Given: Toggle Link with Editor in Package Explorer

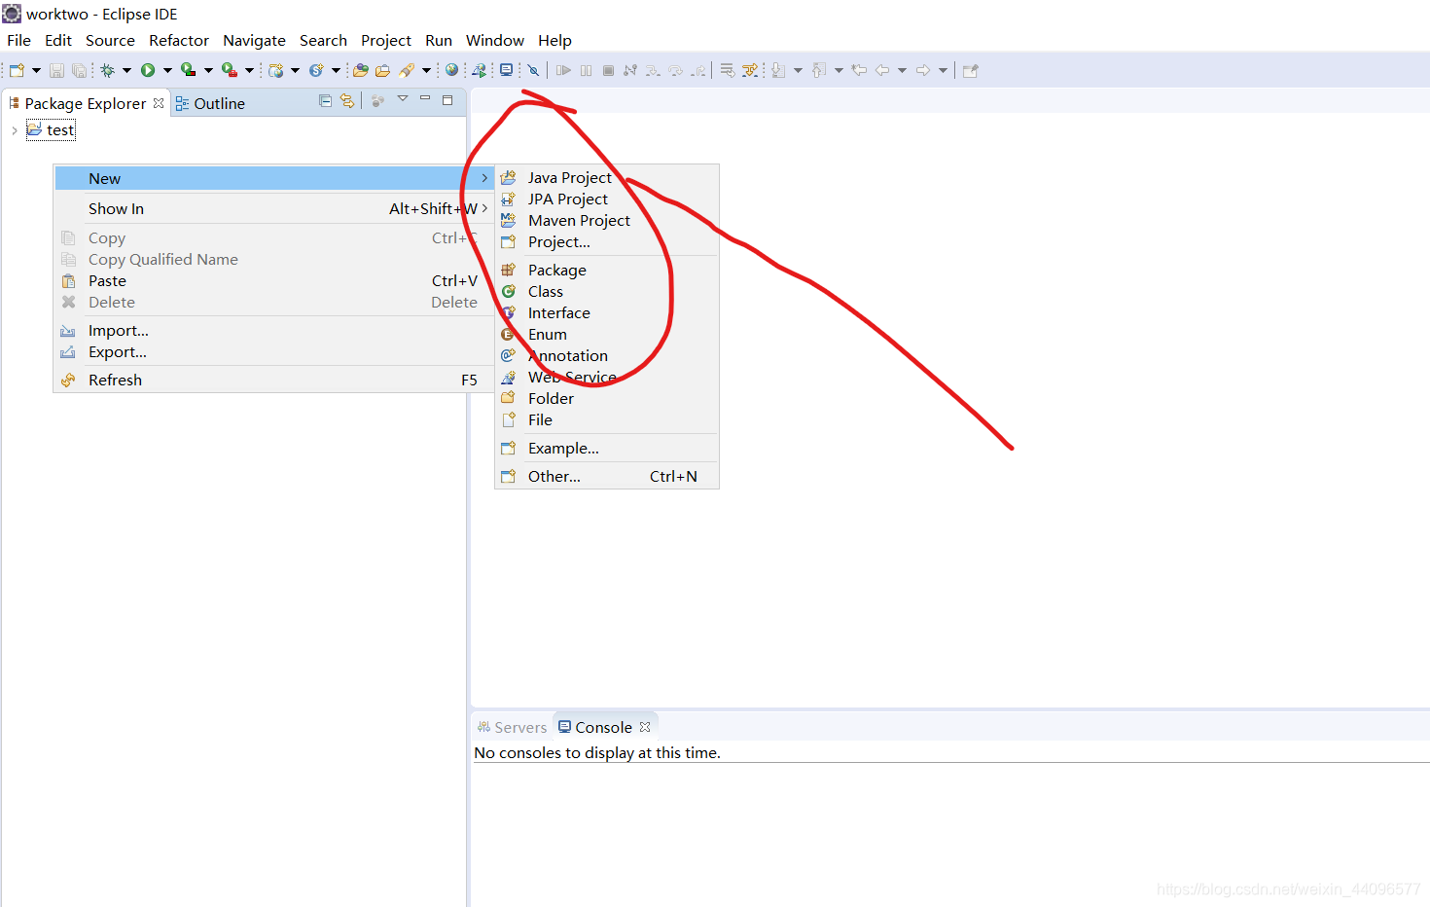Looking at the screenshot, I should tap(347, 101).
